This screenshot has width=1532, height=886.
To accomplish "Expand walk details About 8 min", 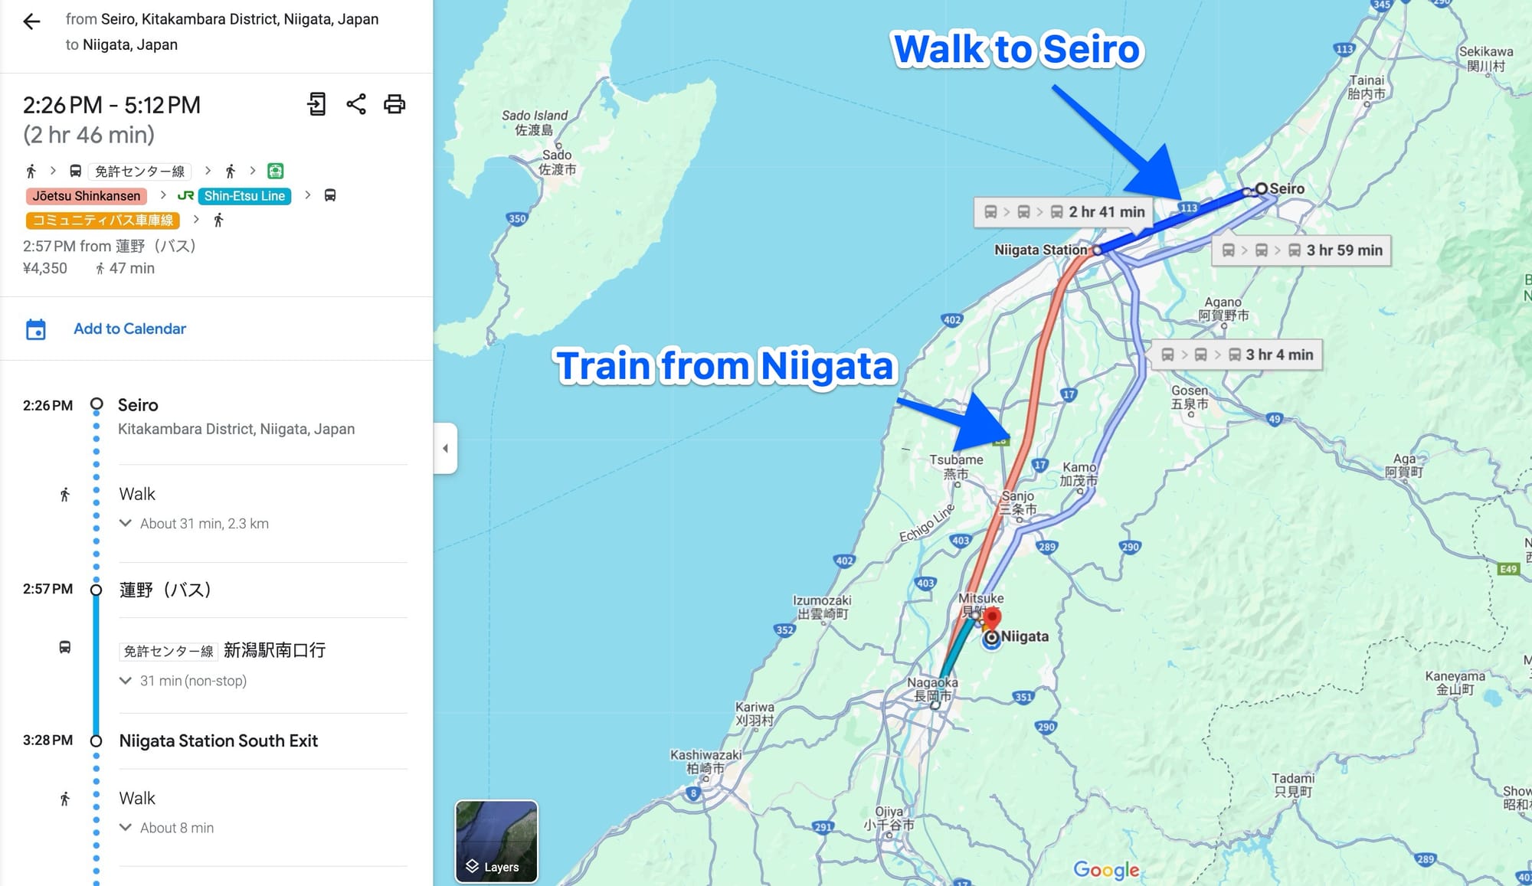I will point(126,828).
